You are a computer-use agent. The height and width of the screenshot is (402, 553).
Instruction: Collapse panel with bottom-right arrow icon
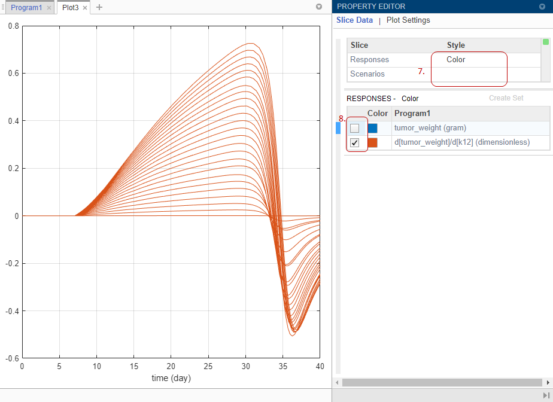coord(546,395)
